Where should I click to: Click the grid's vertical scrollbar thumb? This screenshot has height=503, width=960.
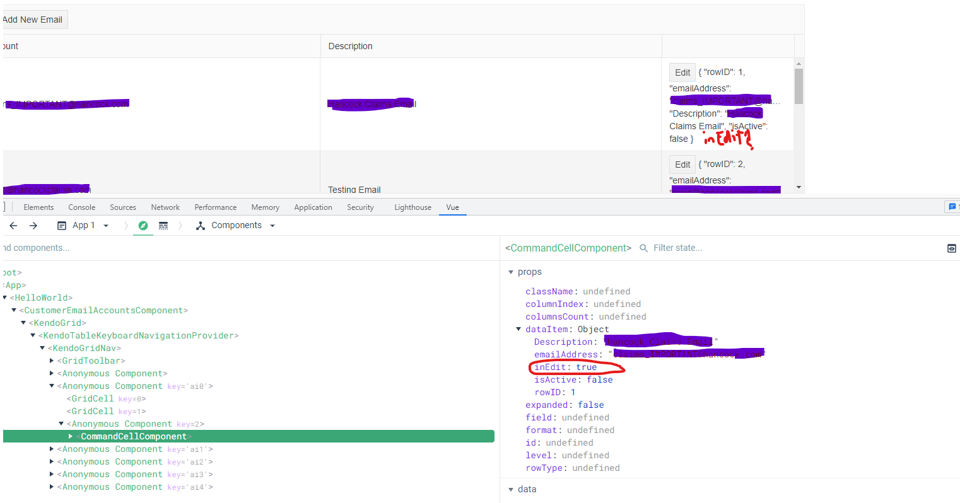(799, 86)
